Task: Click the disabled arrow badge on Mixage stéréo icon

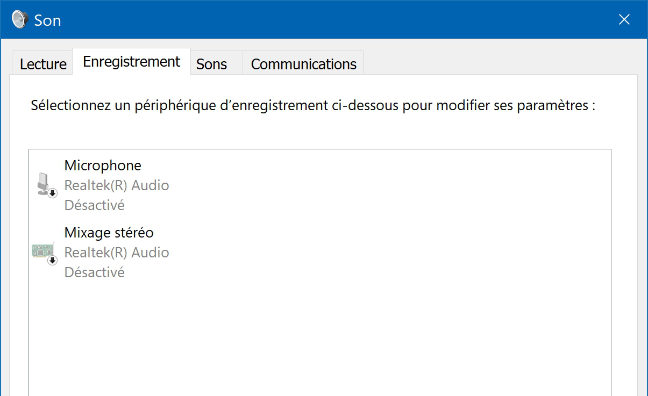Action: click(x=53, y=261)
